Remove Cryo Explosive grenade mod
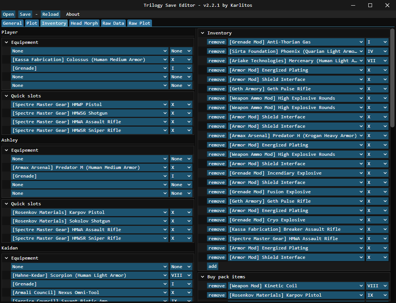 pyautogui.click(x=216, y=220)
